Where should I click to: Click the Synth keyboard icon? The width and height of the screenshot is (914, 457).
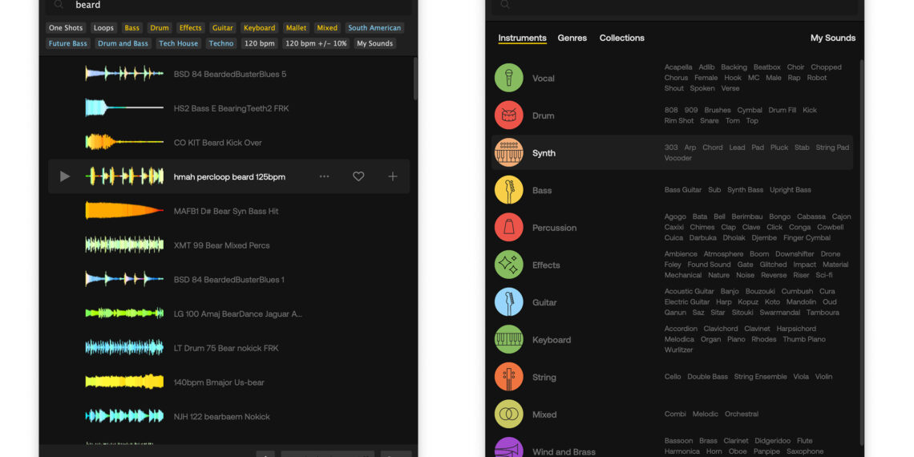pyautogui.click(x=508, y=152)
